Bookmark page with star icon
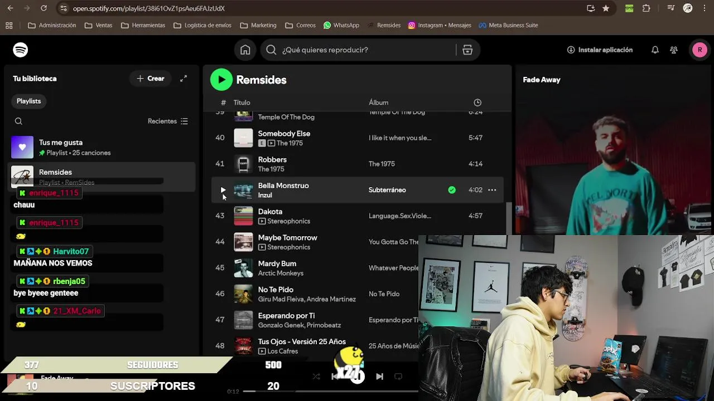 [x=606, y=8]
